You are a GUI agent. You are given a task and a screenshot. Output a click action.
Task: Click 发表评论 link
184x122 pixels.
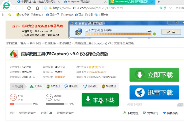click(x=151, y=113)
